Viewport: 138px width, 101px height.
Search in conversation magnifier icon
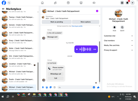click(122, 27)
